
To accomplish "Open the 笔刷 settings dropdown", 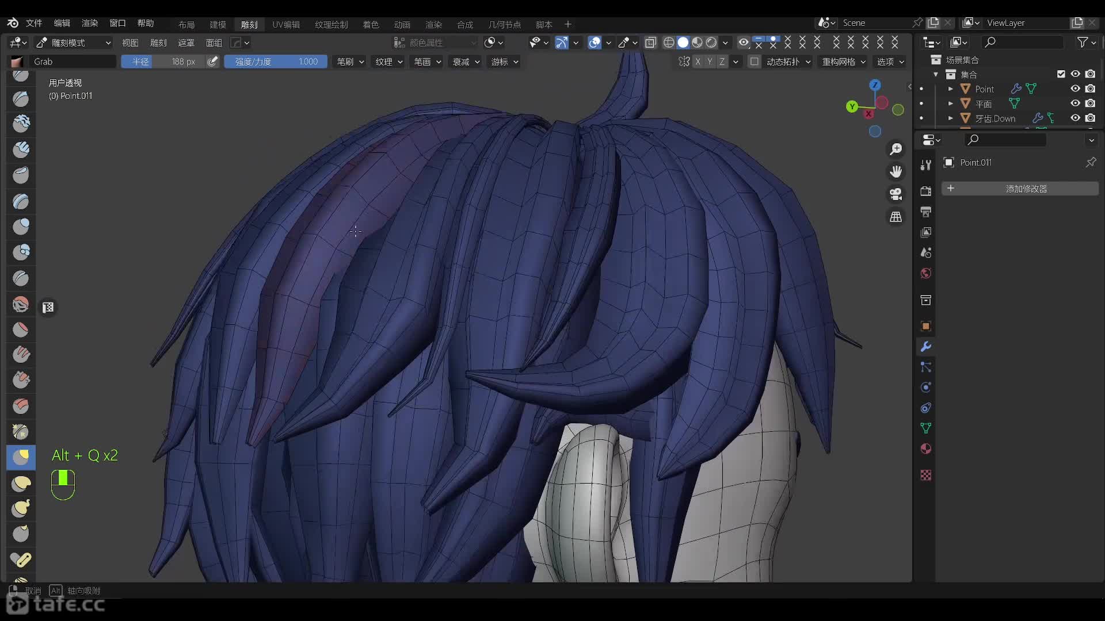I will [350, 62].
